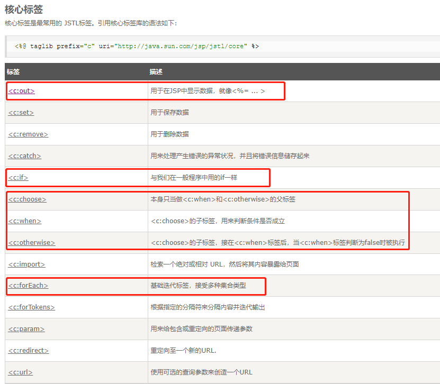440x384 pixels.
Task: Select the jstl/core URI string in code
Action: pyautogui.click(x=181, y=46)
